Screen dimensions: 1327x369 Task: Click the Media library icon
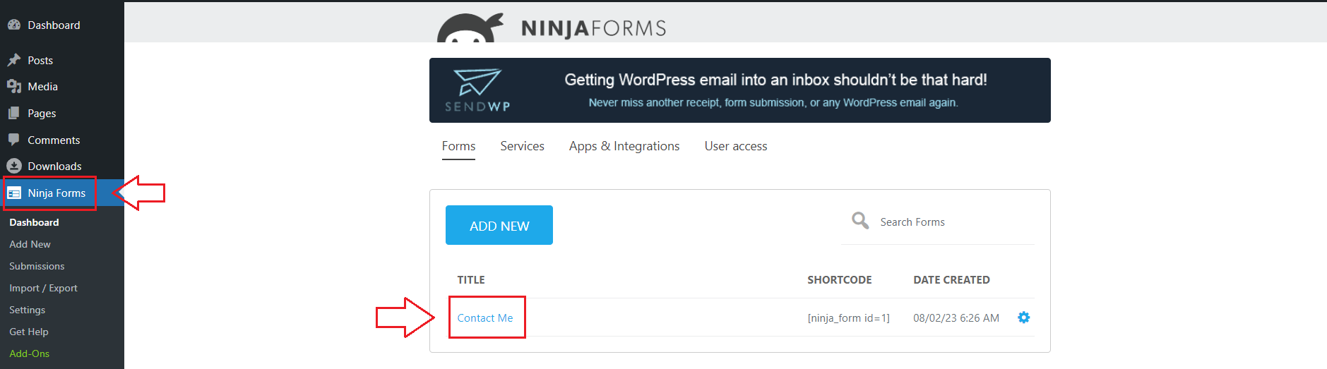[14, 86]
